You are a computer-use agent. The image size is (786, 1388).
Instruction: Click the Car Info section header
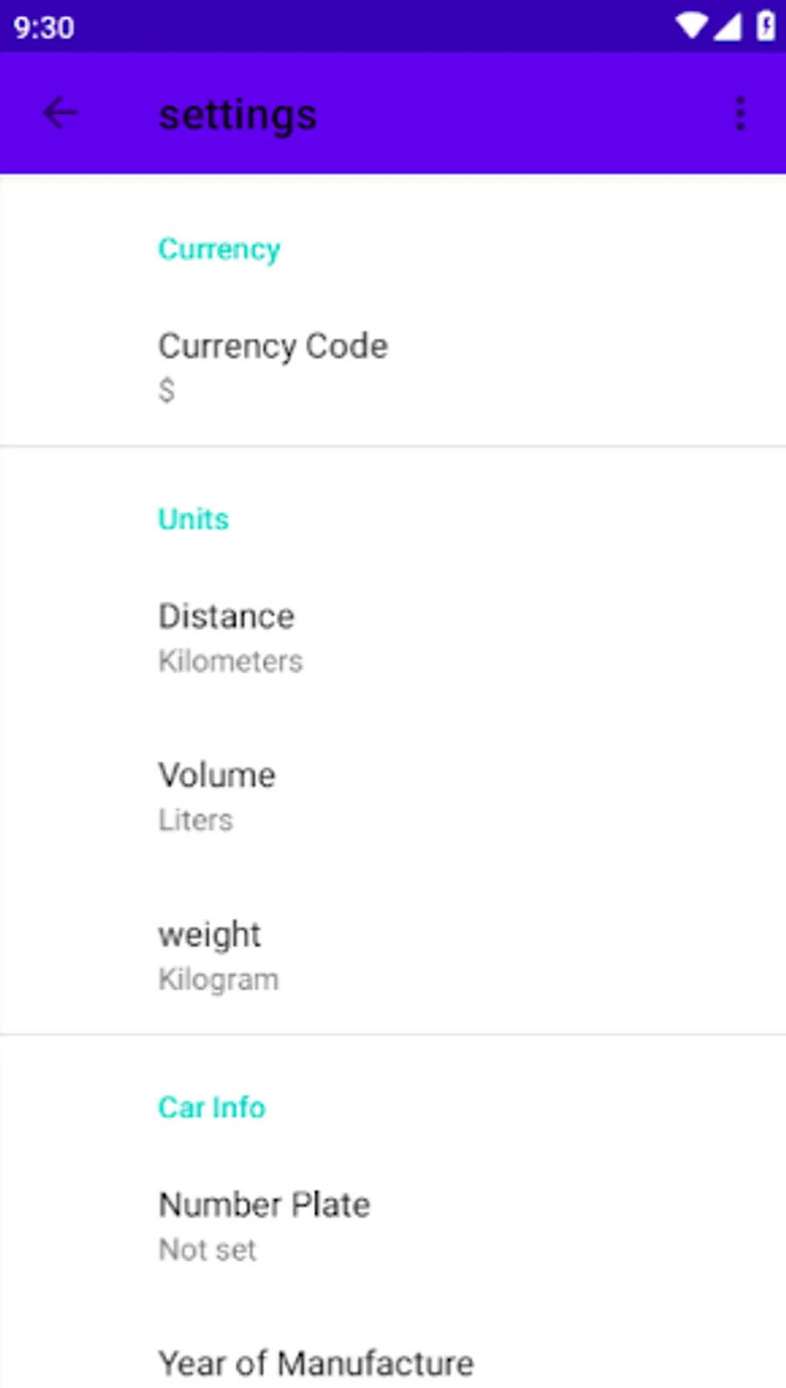[211, 1108]
